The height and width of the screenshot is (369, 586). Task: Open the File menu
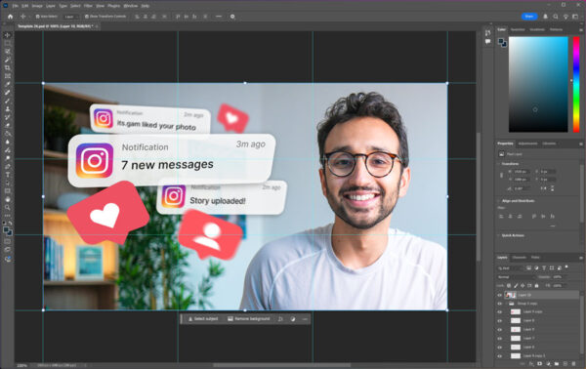coord(15,6)
